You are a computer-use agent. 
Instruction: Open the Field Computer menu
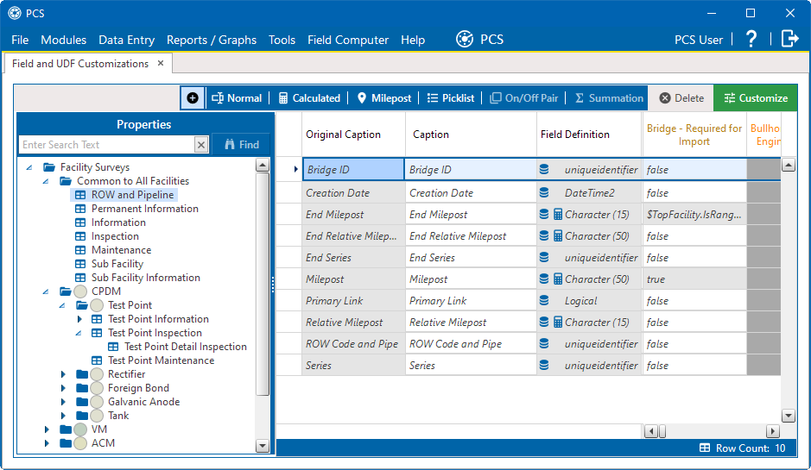[x=348, y=40]
